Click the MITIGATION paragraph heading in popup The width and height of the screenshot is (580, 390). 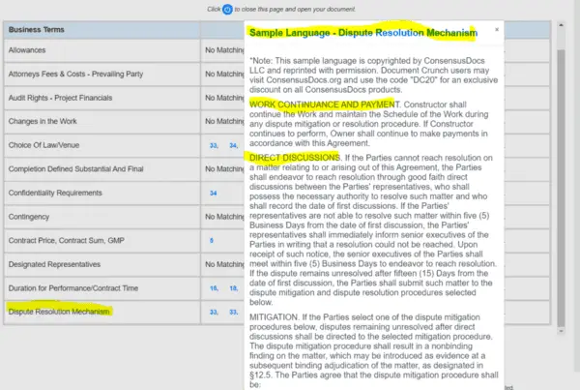274,317
